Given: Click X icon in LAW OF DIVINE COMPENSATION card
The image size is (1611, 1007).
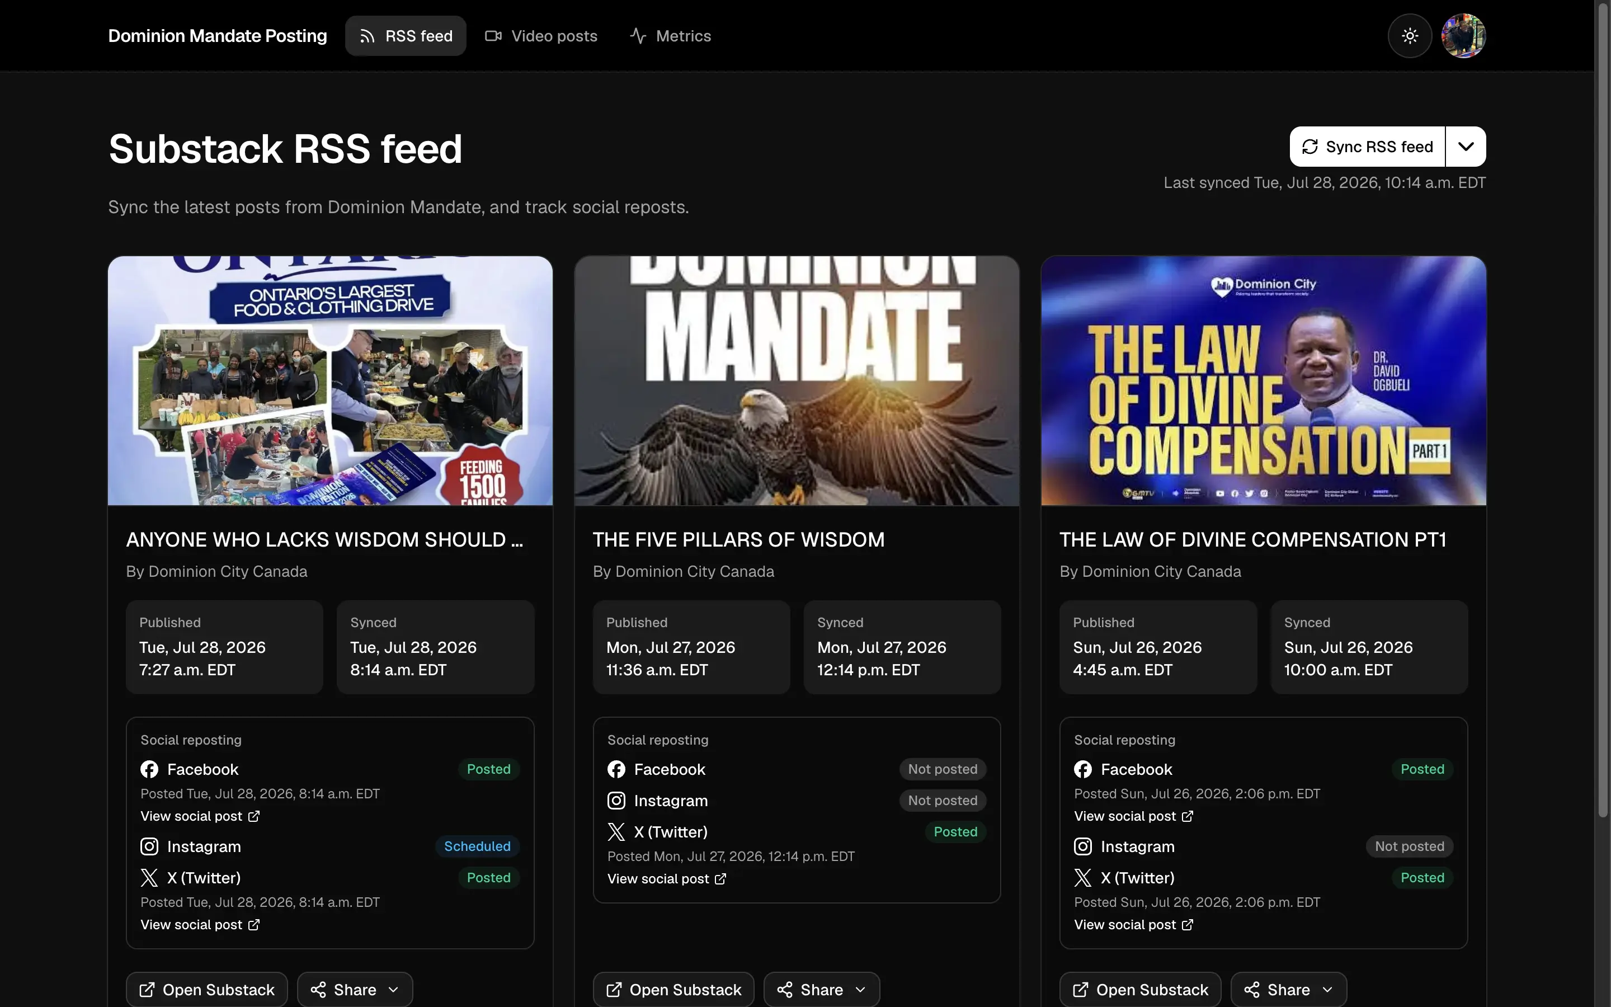Looking at the screenshot, I should (x=1083, y=878).
